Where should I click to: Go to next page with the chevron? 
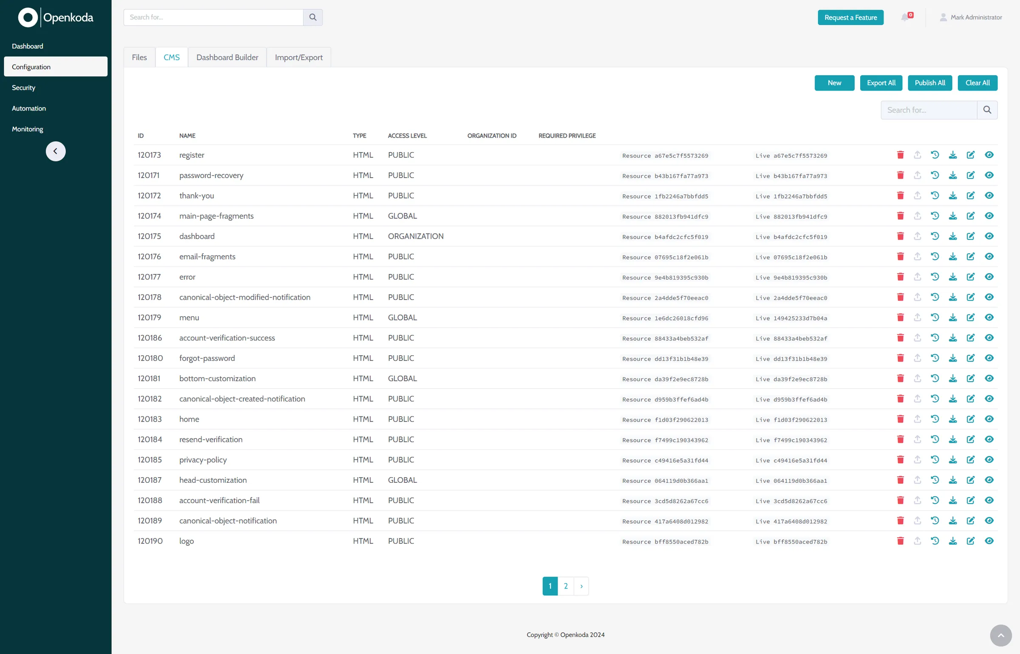pos(581,586)
